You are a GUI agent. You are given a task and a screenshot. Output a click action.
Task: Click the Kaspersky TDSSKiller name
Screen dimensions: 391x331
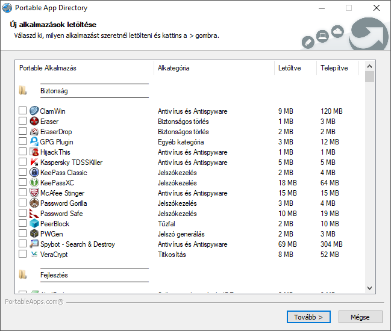pos(71,162)
